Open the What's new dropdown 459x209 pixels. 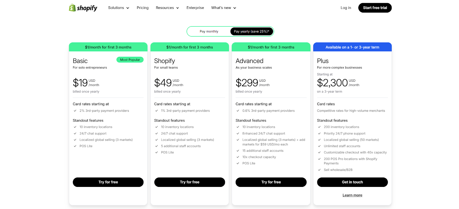[x=224, y=8]
